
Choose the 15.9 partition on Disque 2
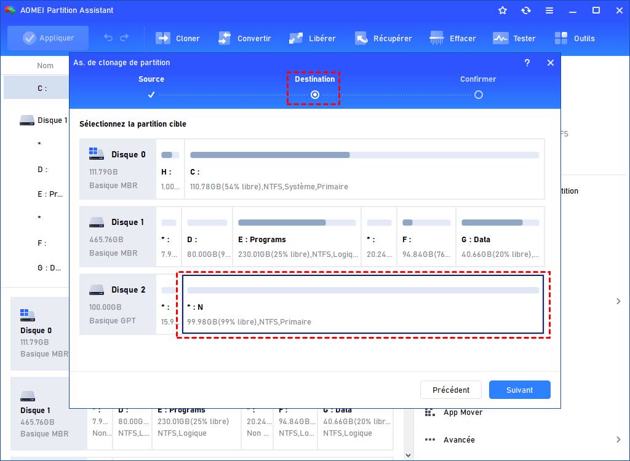click(x=168, y=304)
